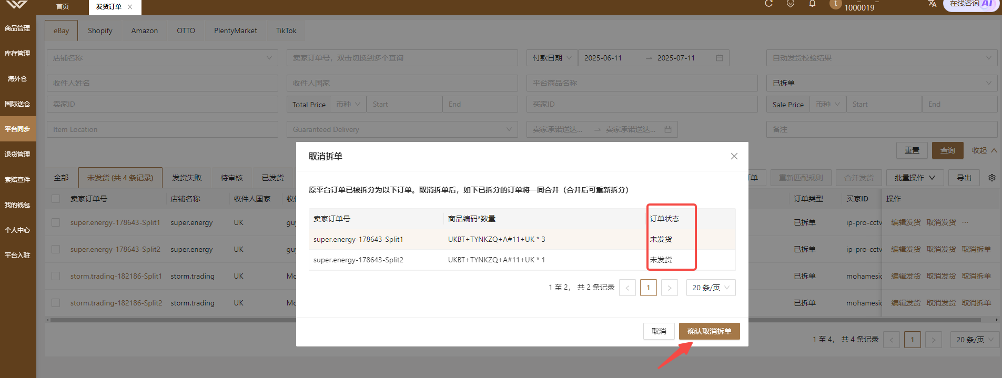Screen dimensions: 1002x378
Task: Open 商品管理 in sidebar
Action: click(x=18, y=28)
